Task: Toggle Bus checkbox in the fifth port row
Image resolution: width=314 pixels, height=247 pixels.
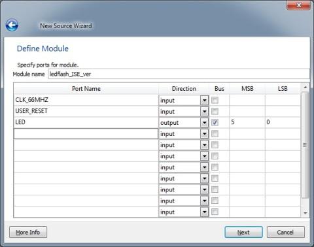Action: [215, 145]
